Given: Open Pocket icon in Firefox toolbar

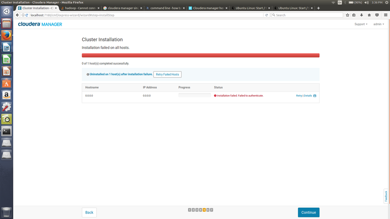Looking at the screenshot, I should tap(377, 15).
